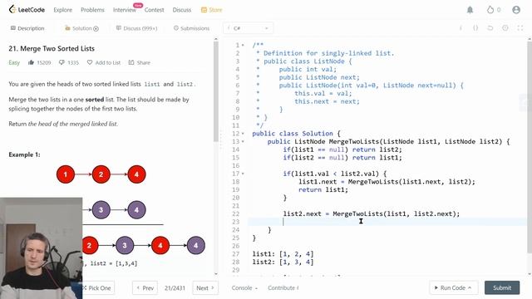Click the Example 1: heading
Image resolution: width=532 pixels, height=299 pixels.
(x=24, y=154)
